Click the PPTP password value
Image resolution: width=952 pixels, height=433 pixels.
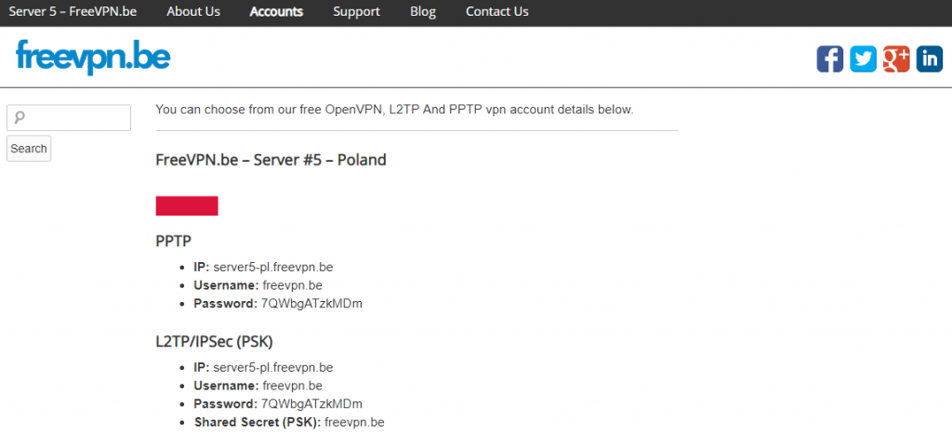[311, 304]
